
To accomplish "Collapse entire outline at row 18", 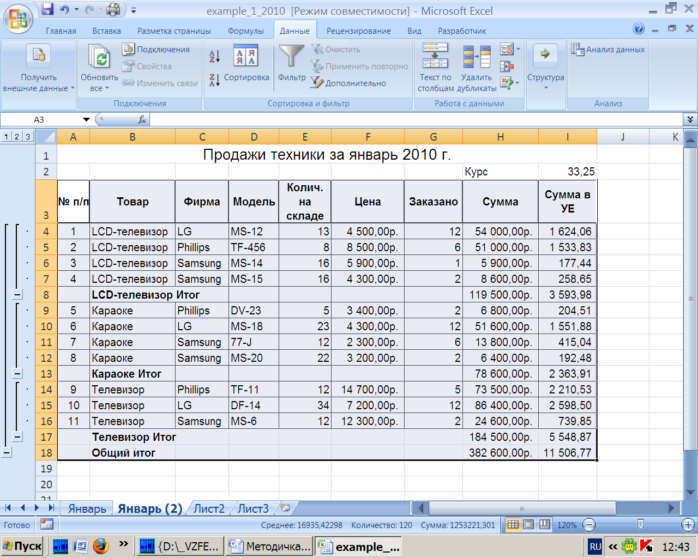I will coord(7,453).
